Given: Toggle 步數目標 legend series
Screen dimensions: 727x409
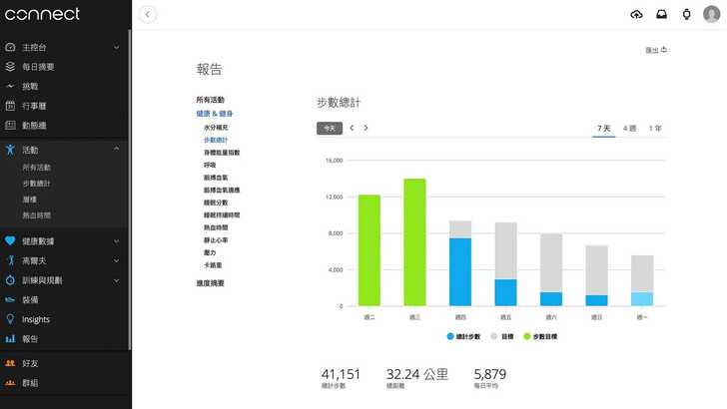Looking at the screenshot, I should (x=544, y=336).
